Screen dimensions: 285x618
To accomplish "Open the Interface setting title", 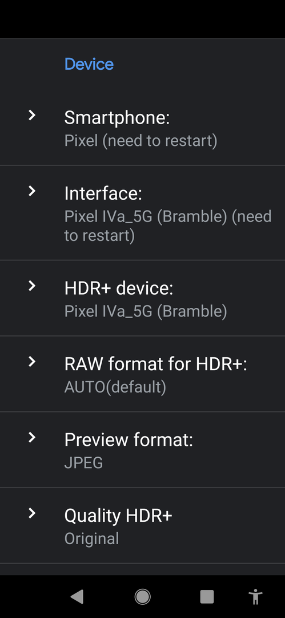I will 103,193.
